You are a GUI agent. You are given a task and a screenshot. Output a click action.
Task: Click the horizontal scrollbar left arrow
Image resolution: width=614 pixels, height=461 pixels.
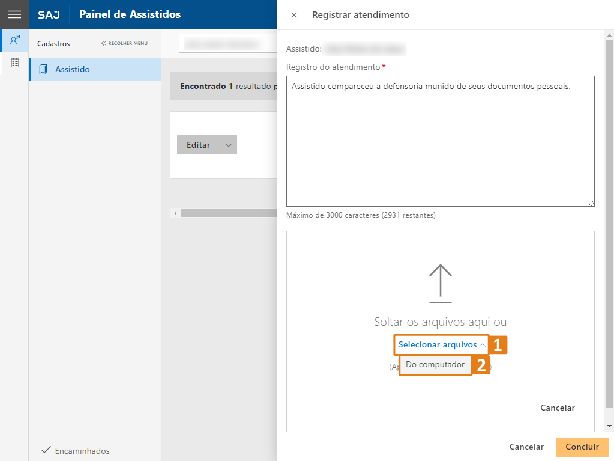[x=175, y=213]
